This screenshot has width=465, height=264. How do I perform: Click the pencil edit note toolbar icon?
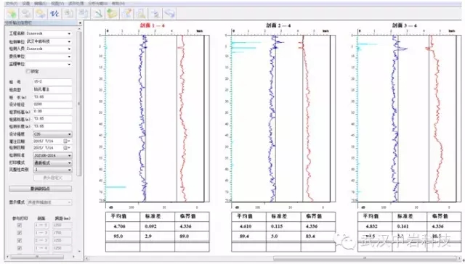126,14
